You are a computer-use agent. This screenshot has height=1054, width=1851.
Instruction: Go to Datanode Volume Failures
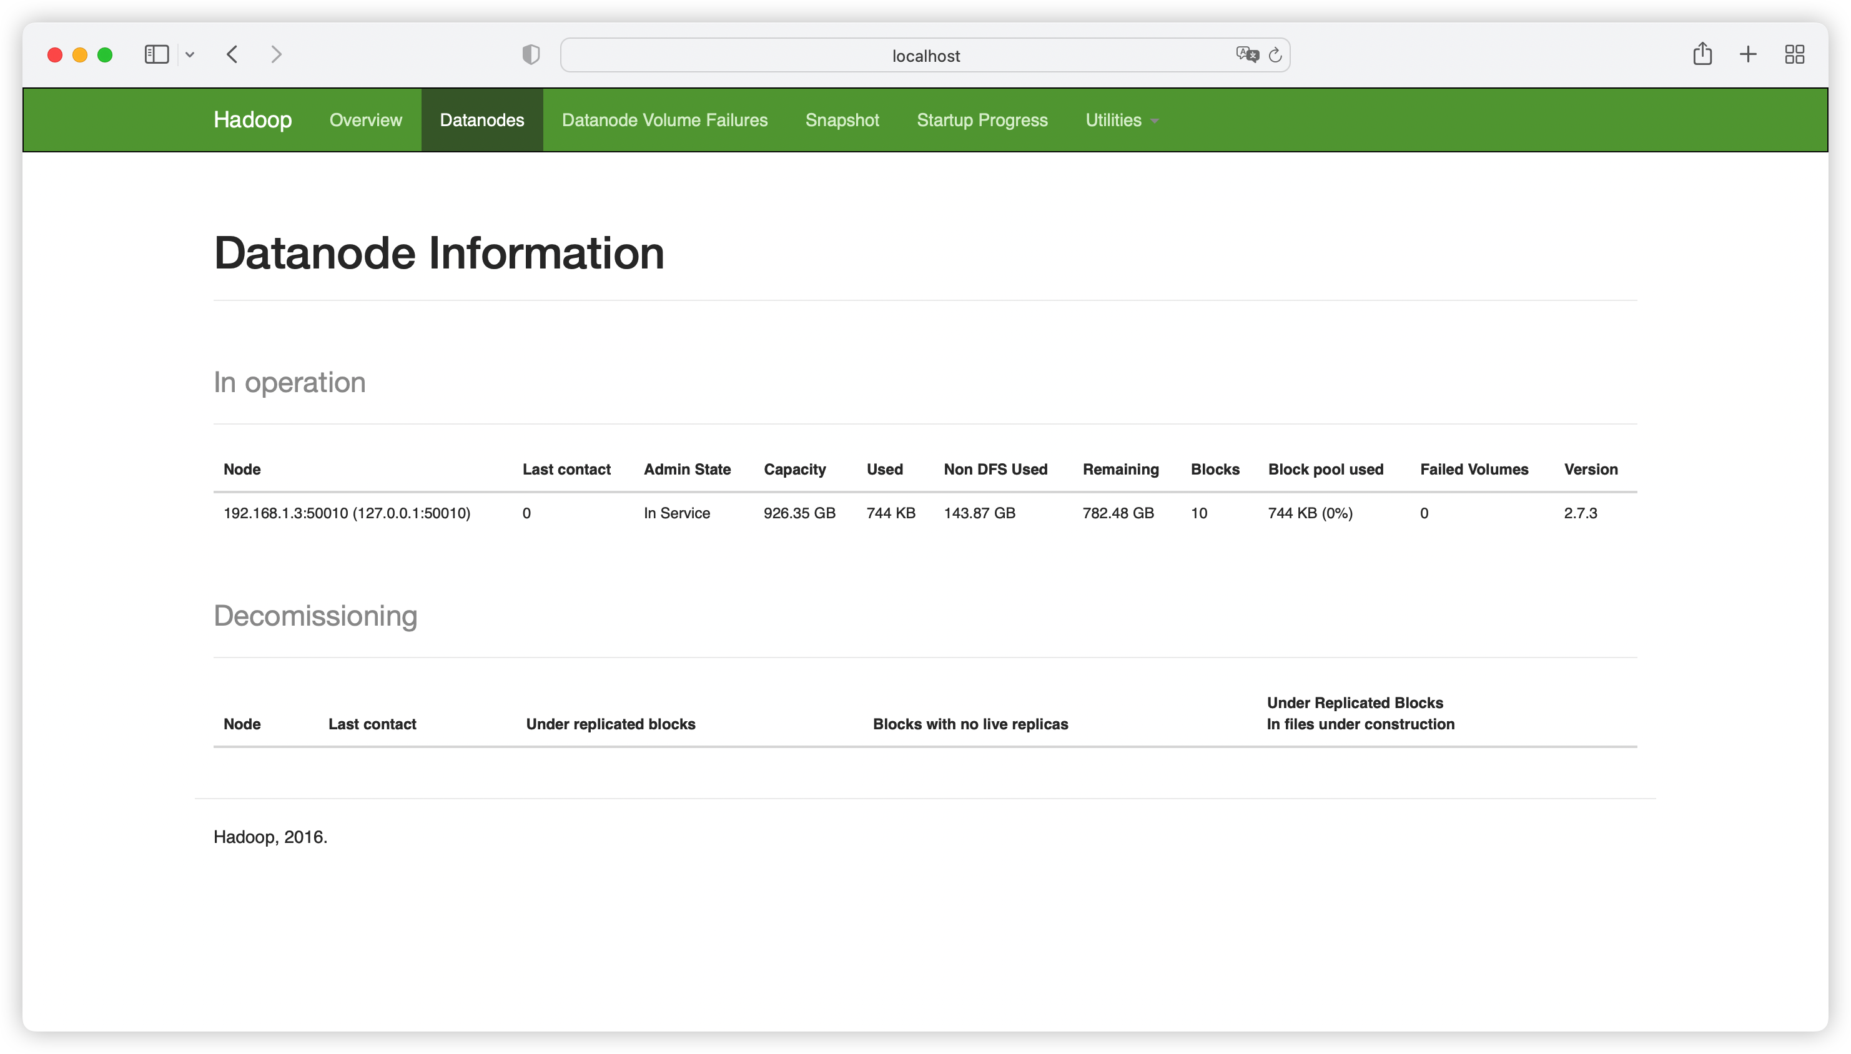click(664, 120)
